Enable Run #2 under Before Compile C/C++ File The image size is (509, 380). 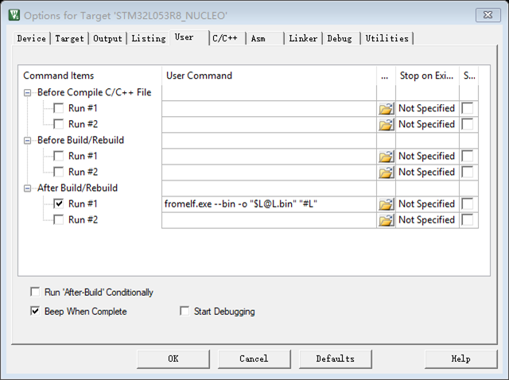point(59,124)
